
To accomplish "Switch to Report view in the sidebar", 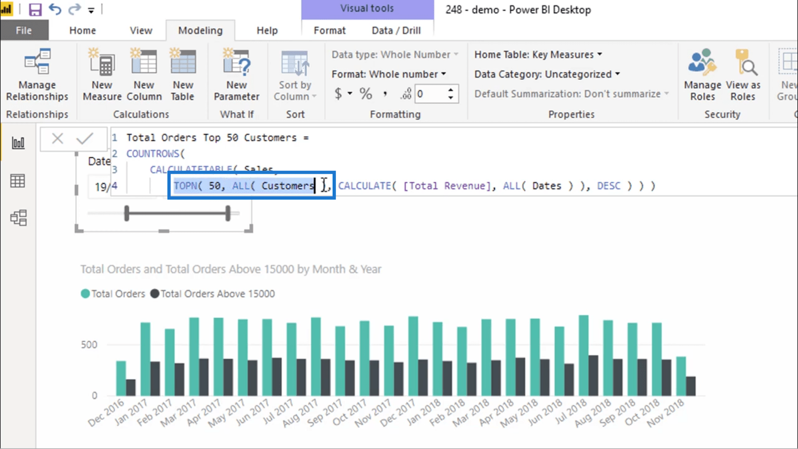I will pos(18,143).
